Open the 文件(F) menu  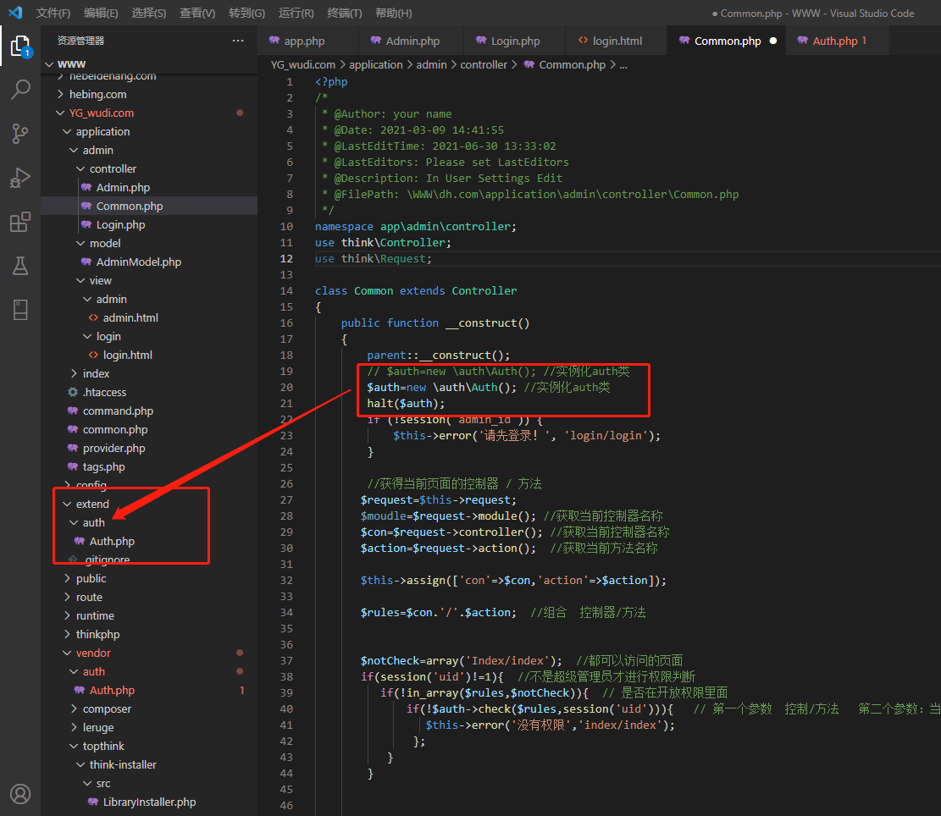[x=53, y=13]
